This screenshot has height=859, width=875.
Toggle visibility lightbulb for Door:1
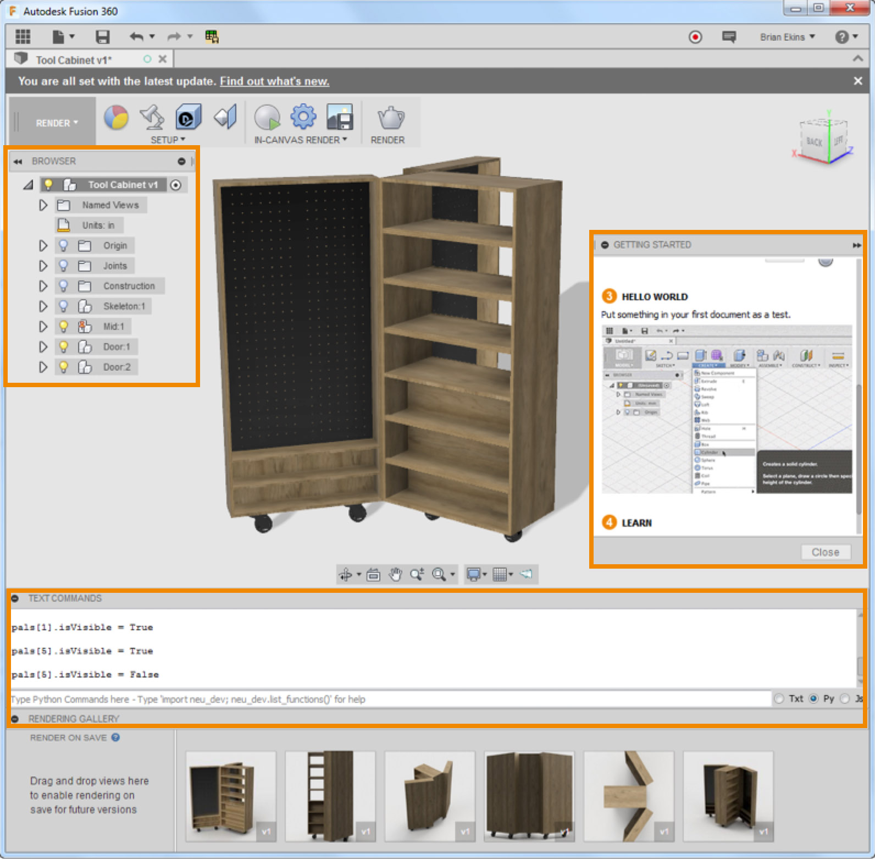64,346
